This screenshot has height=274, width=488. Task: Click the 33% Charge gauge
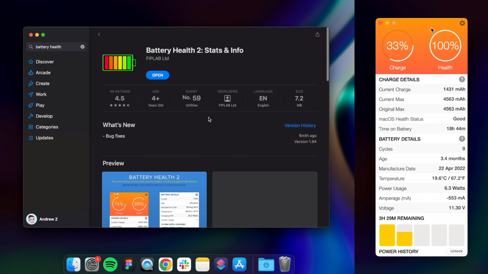point(397,46)
